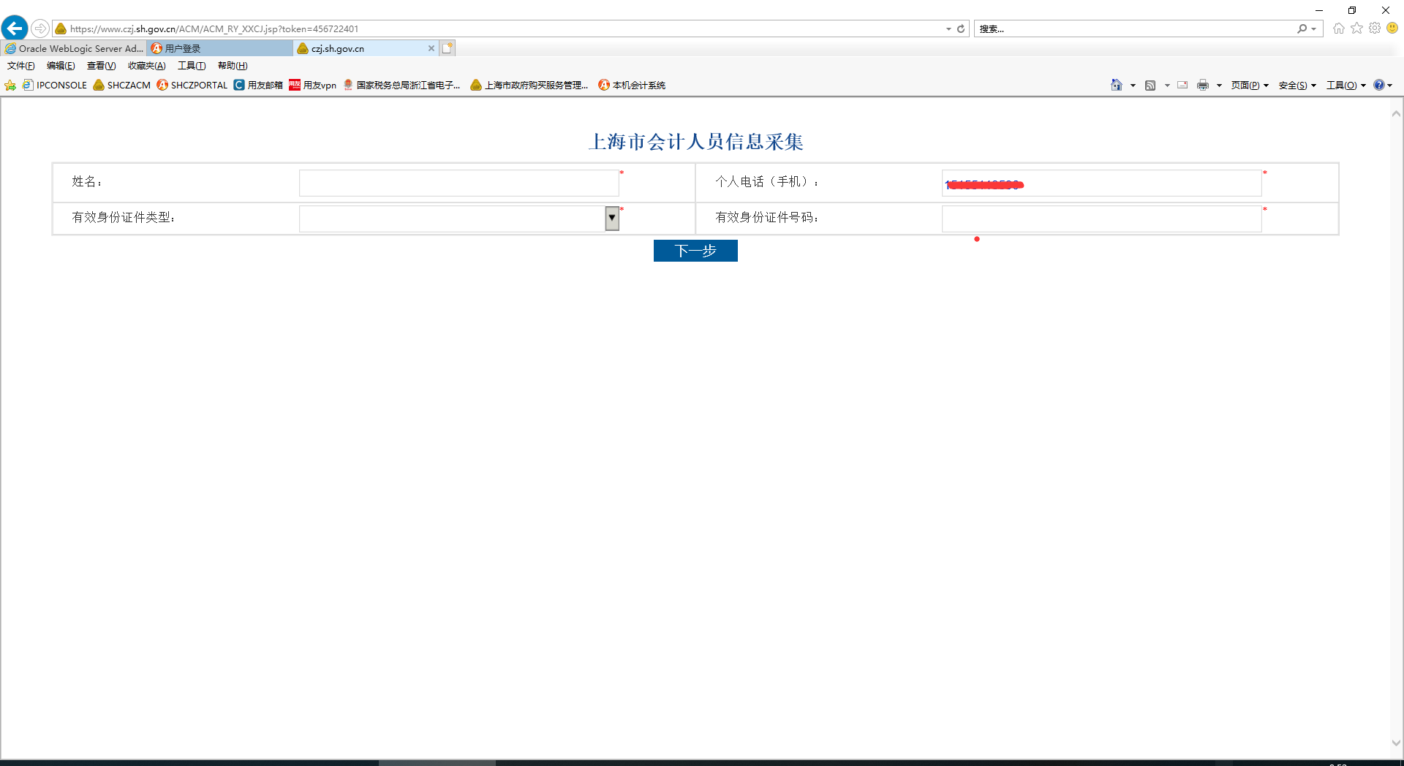Click the 有效身份证件号码 input field
The height and width of the screenshot is (766, 1404).
[x=1101, y=219]
